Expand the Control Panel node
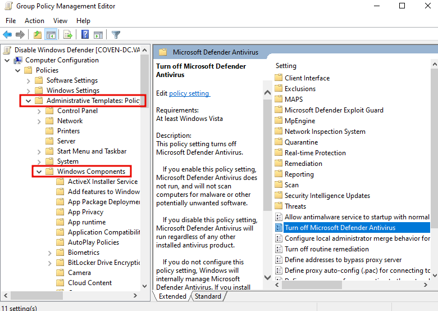Image resolution: width=438 pixels, height=311 pixels. click(39, 111)
